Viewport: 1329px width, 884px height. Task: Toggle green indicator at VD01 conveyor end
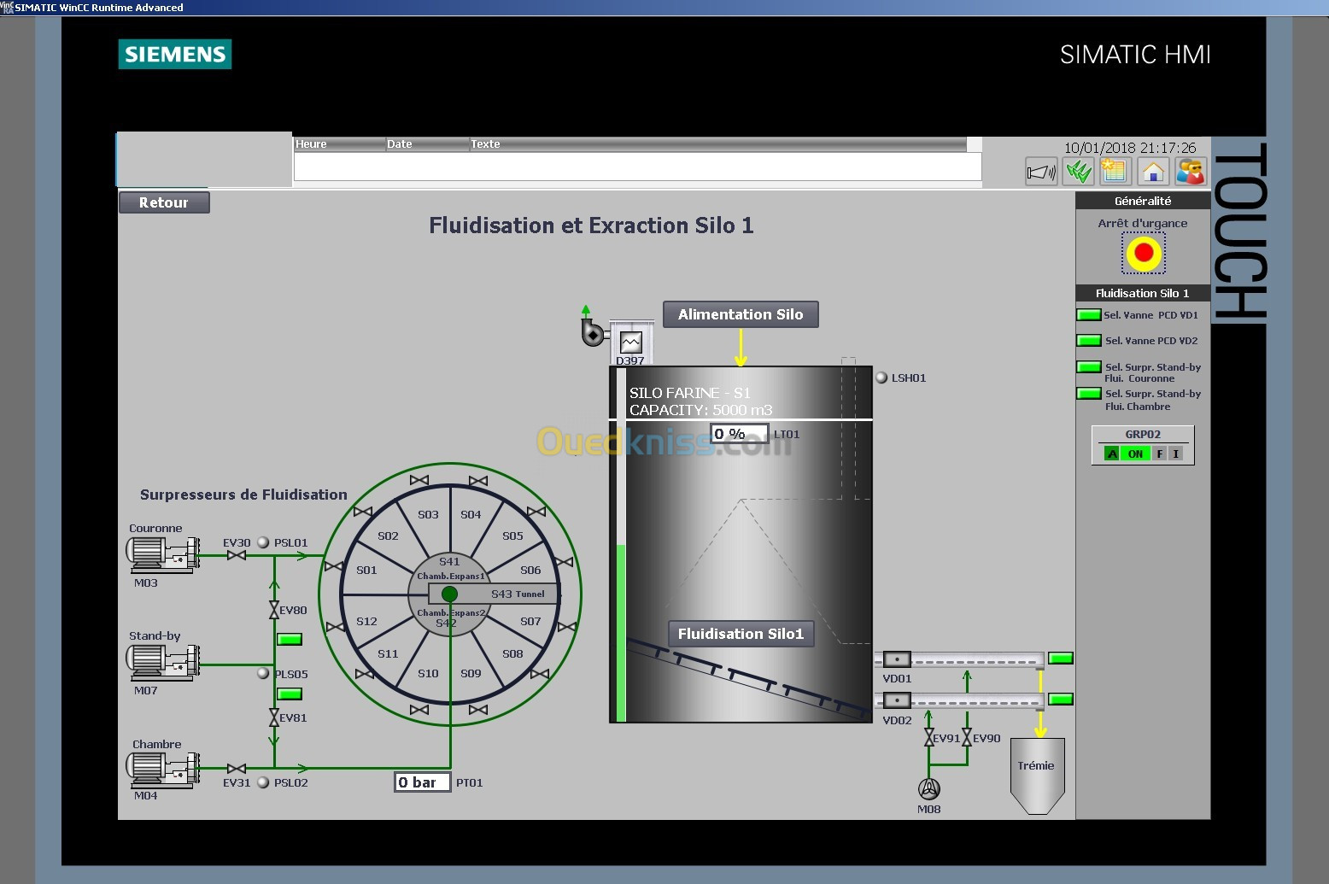click(1061, 658)
